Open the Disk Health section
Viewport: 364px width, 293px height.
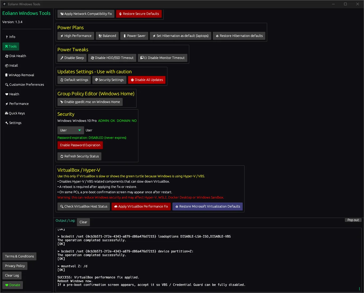click(17, 56)
